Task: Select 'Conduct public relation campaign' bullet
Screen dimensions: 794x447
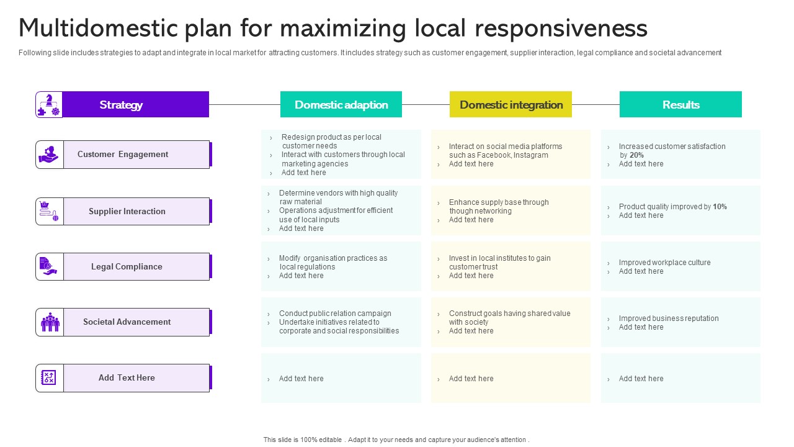Action: [x=335, y=314]
